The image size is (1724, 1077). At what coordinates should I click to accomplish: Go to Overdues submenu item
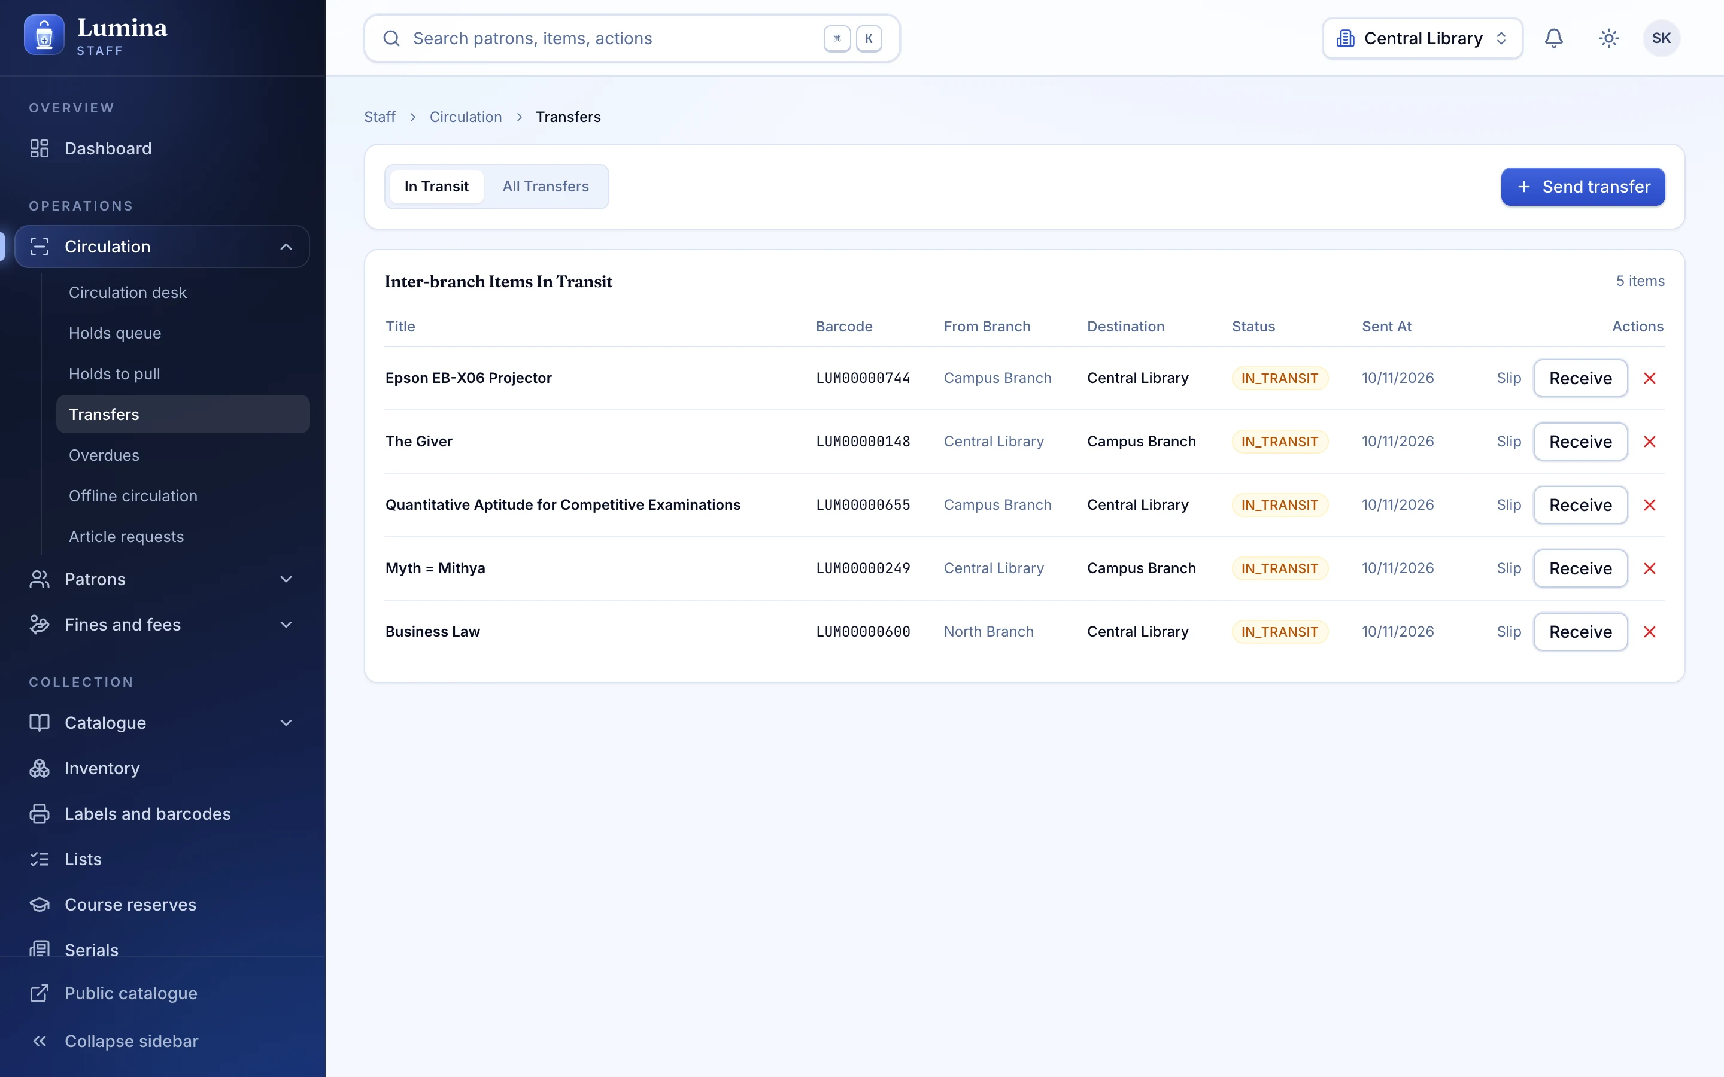coord(183,455)
